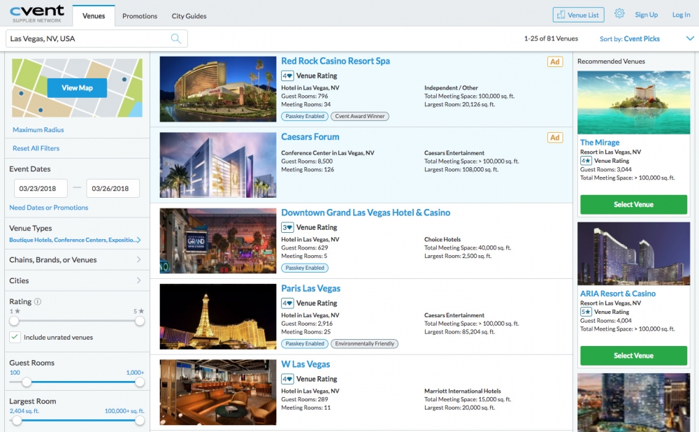Click the Rating info icon
The image size is (699, 432).
pos(38,302)
